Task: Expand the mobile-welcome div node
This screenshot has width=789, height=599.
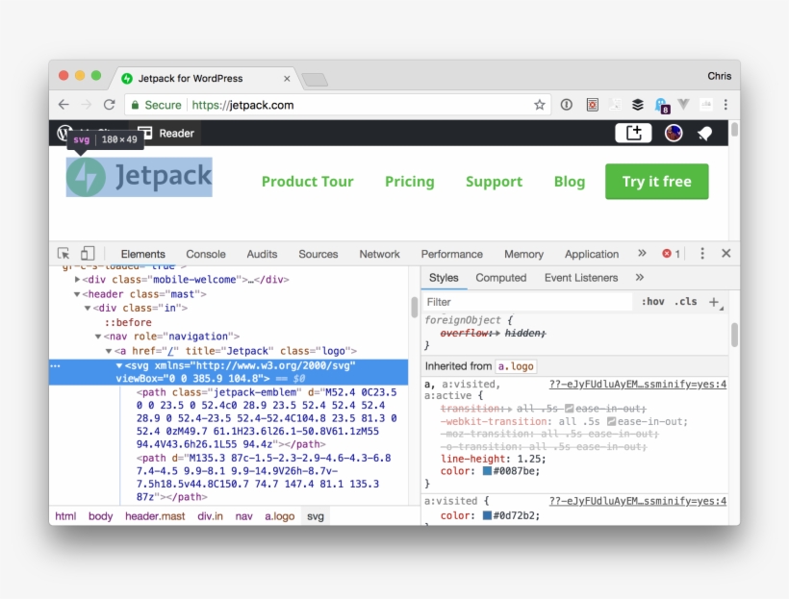Action: click(x=77, y=280)
